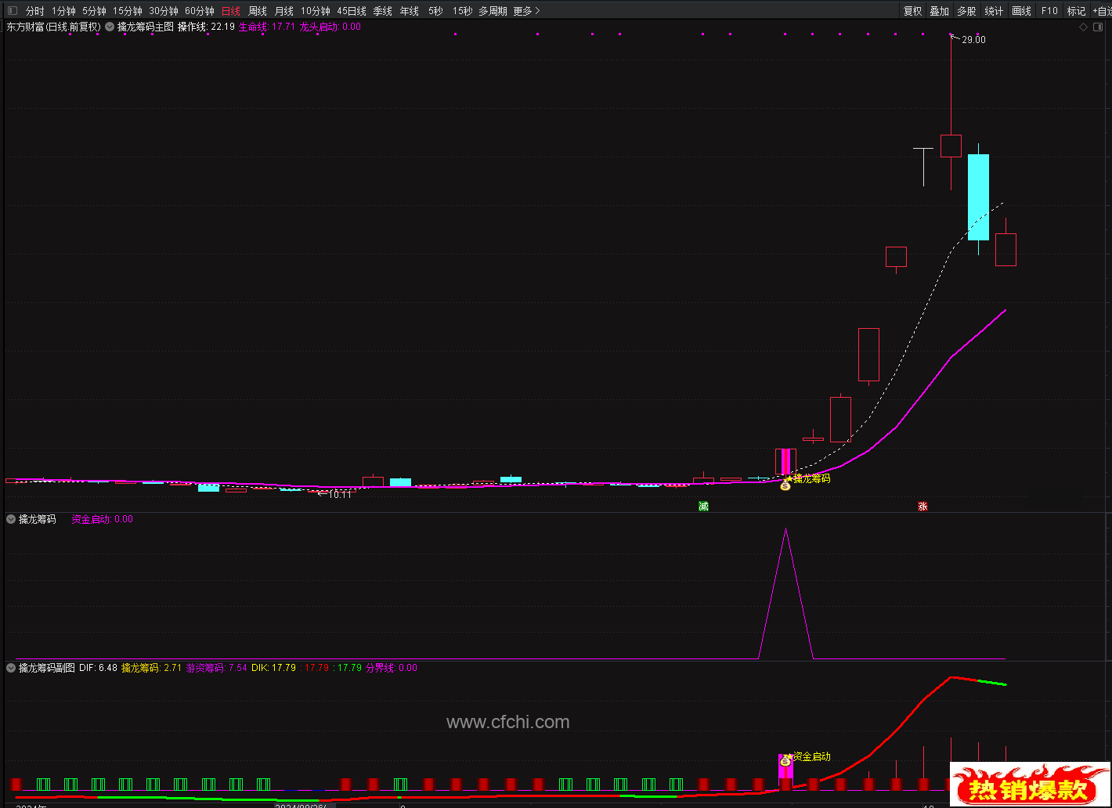Click the 29.00 high price label
Viewport: 1112px width, 808px height.
(x=973, y=40)
